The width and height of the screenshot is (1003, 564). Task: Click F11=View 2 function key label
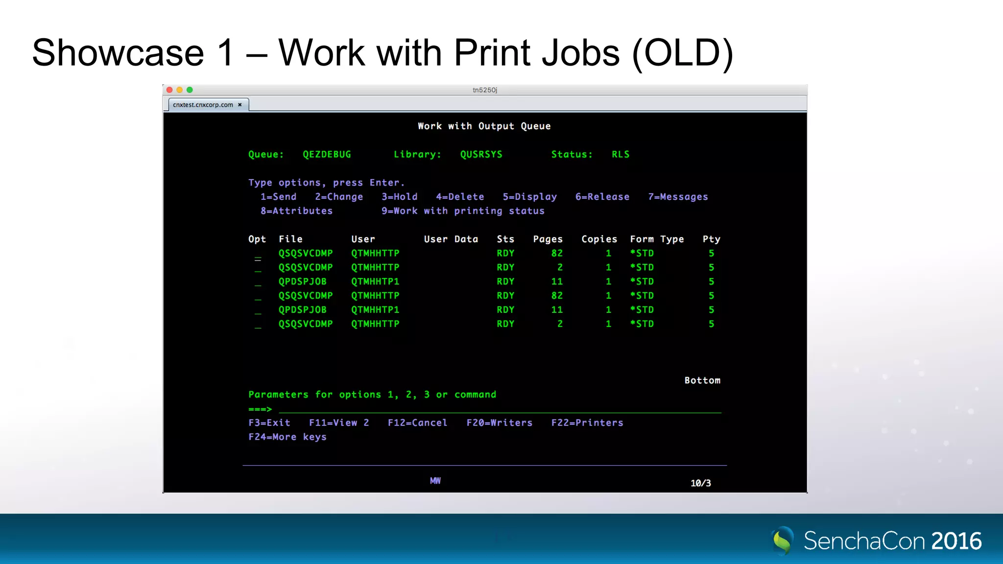pos(339,423)
